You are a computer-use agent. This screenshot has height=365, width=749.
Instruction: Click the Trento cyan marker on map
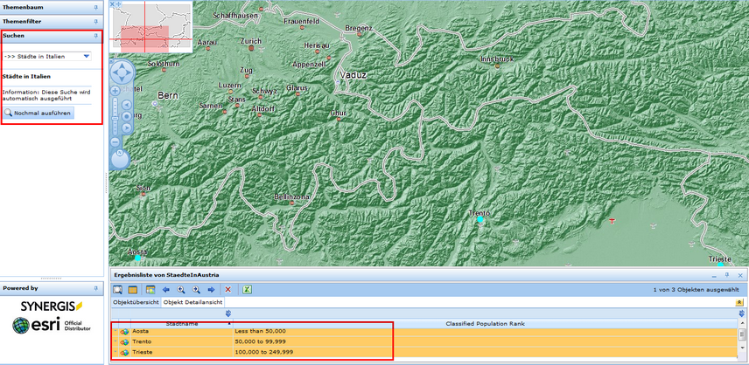coord(480,220)
